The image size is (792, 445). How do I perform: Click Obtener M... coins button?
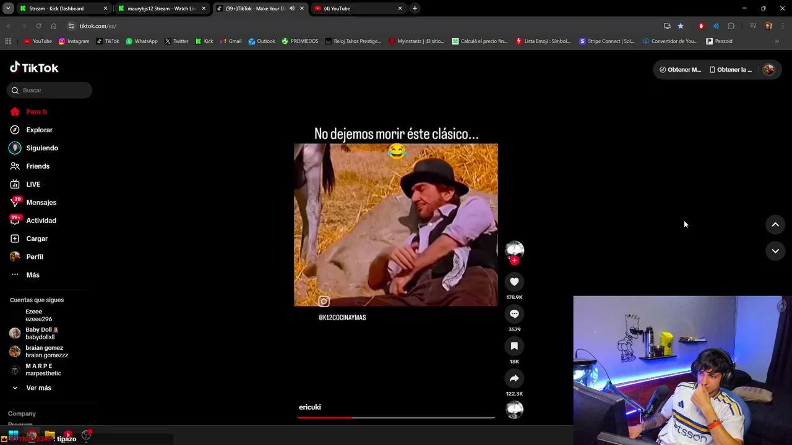click(x=680, y=70)
